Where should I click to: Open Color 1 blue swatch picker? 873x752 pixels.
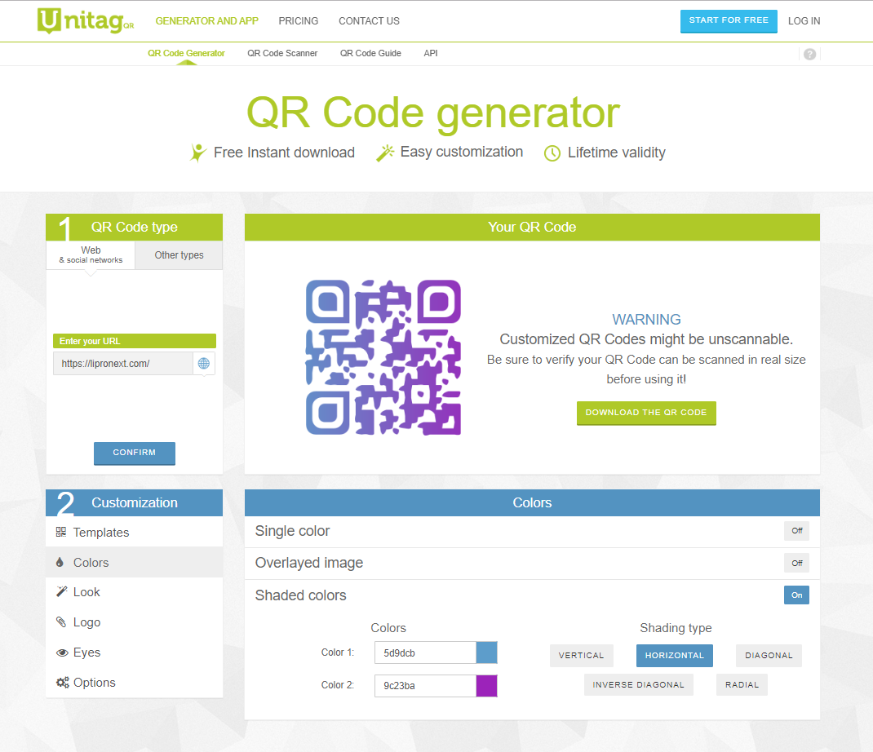pos(486,652)
